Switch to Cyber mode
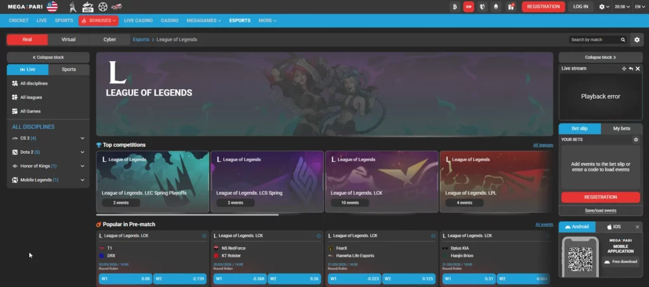Screen dimensions: 649x287 [110, 40]
